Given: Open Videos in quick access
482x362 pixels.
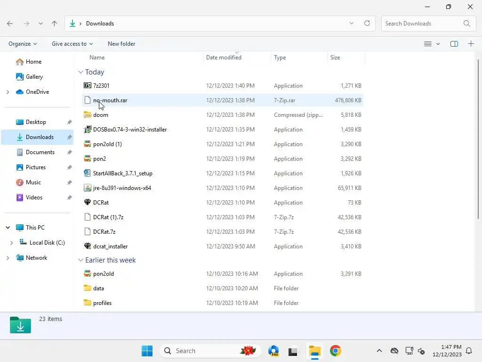Looking at the screenshot, I should tap(34, 197).
